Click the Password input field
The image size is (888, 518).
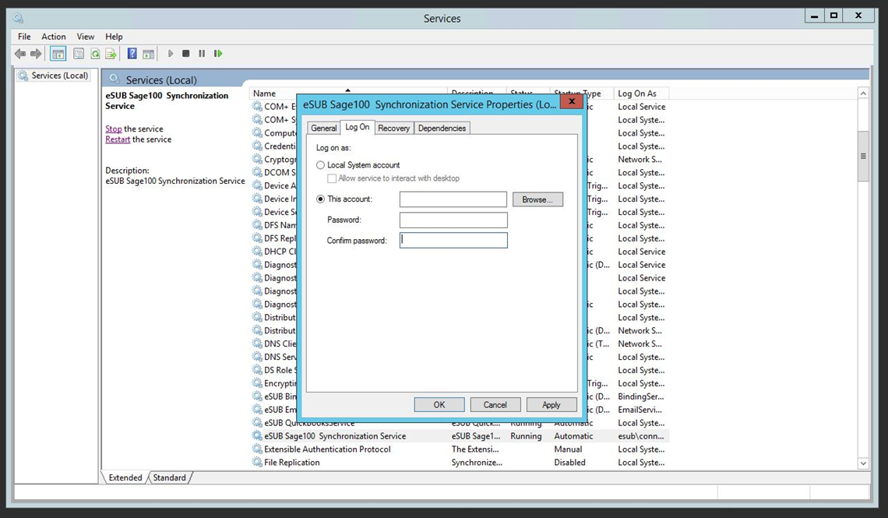pos(453,220)
